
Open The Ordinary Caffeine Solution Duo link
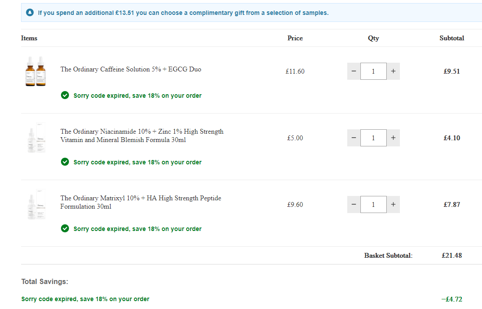(131, 69)
